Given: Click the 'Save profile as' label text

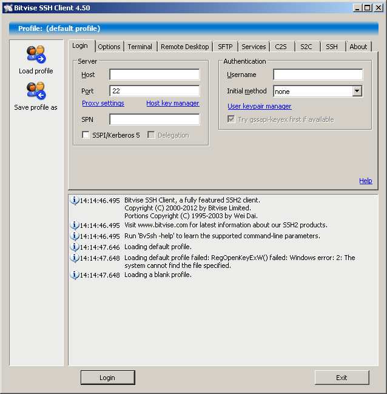Looking at the screenshot, I should click(36, 107).
